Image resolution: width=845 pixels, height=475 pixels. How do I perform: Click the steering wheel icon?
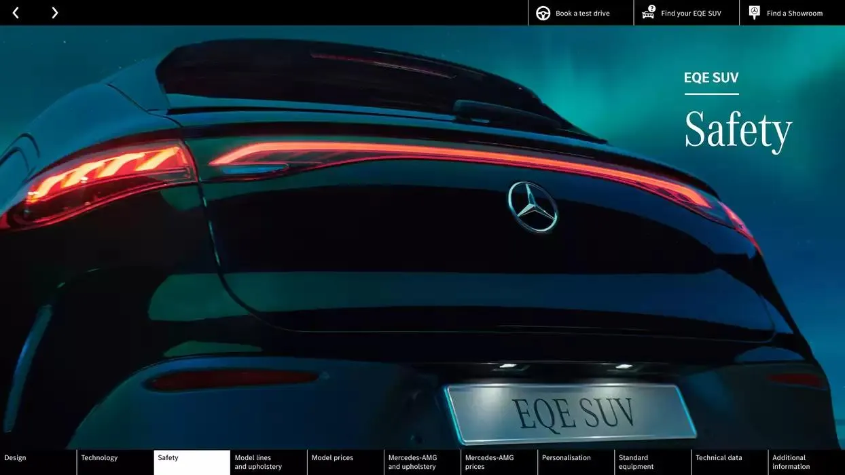pyautogui.click(x=543, y=13)
